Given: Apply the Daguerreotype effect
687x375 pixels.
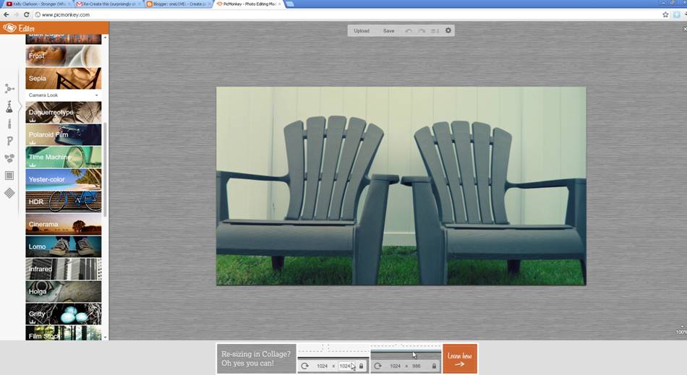Looking at the screenshot, I should click(x=64, y=112).
